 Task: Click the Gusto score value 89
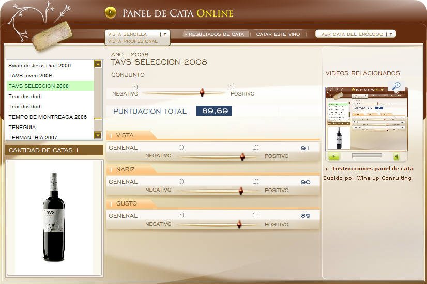(306, 216)
